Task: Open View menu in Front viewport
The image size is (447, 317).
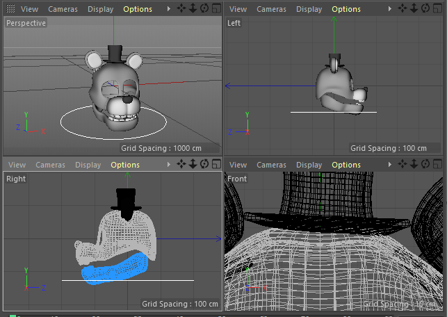Action: point(238,165)
